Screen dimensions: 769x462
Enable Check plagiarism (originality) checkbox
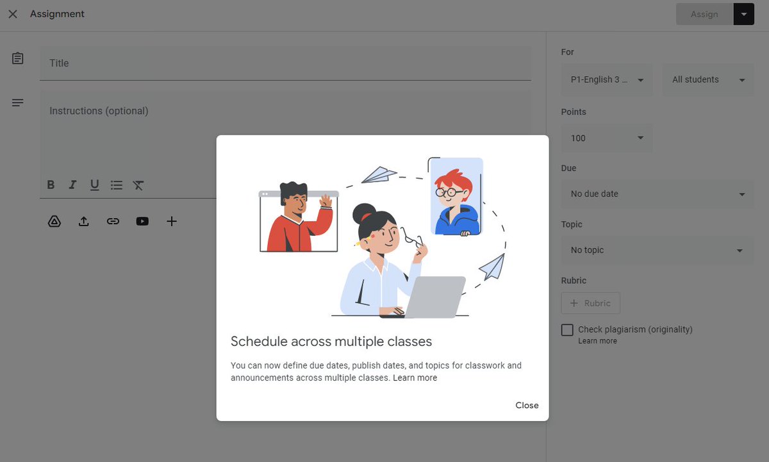point(567,330)
